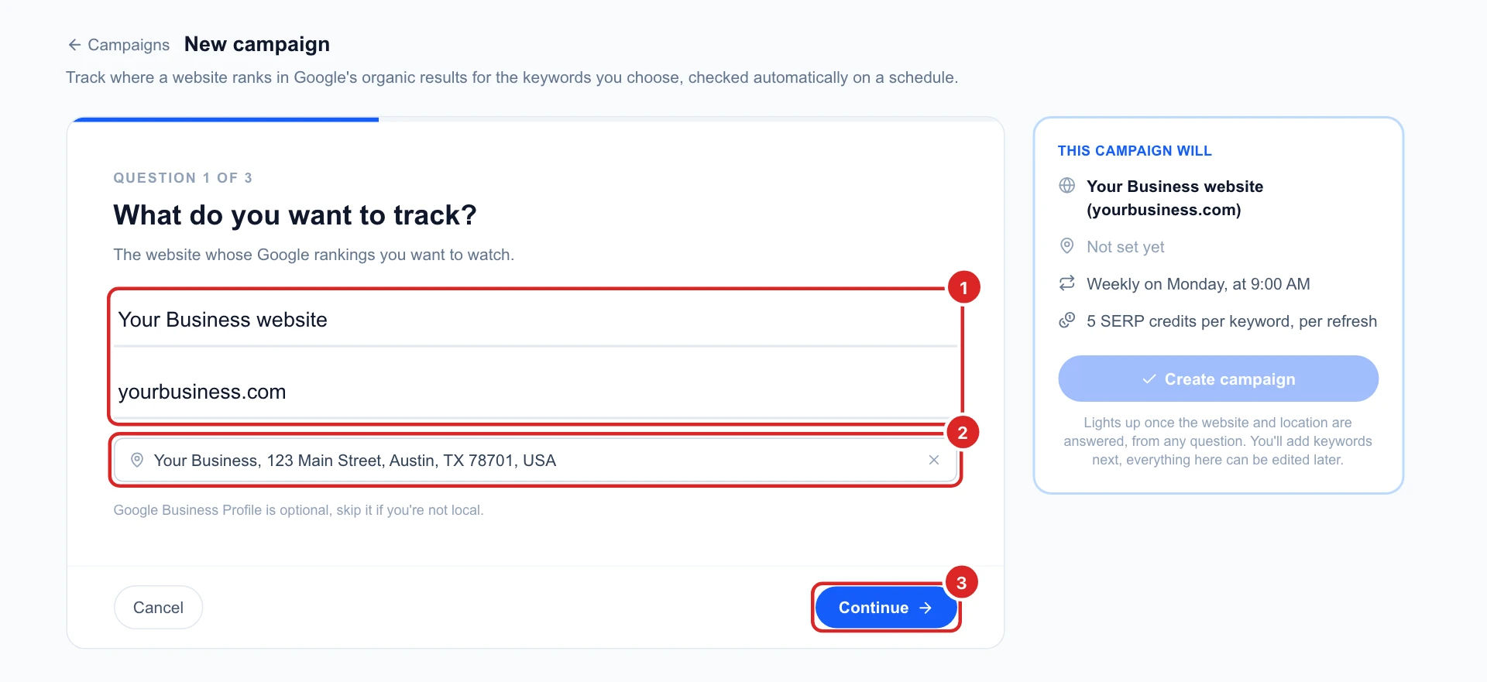The height and width of the screenshot is (682, 1487).
Task: Click 'QUESTION 1 OF 3' label
Action: click(x=183, y=178)
